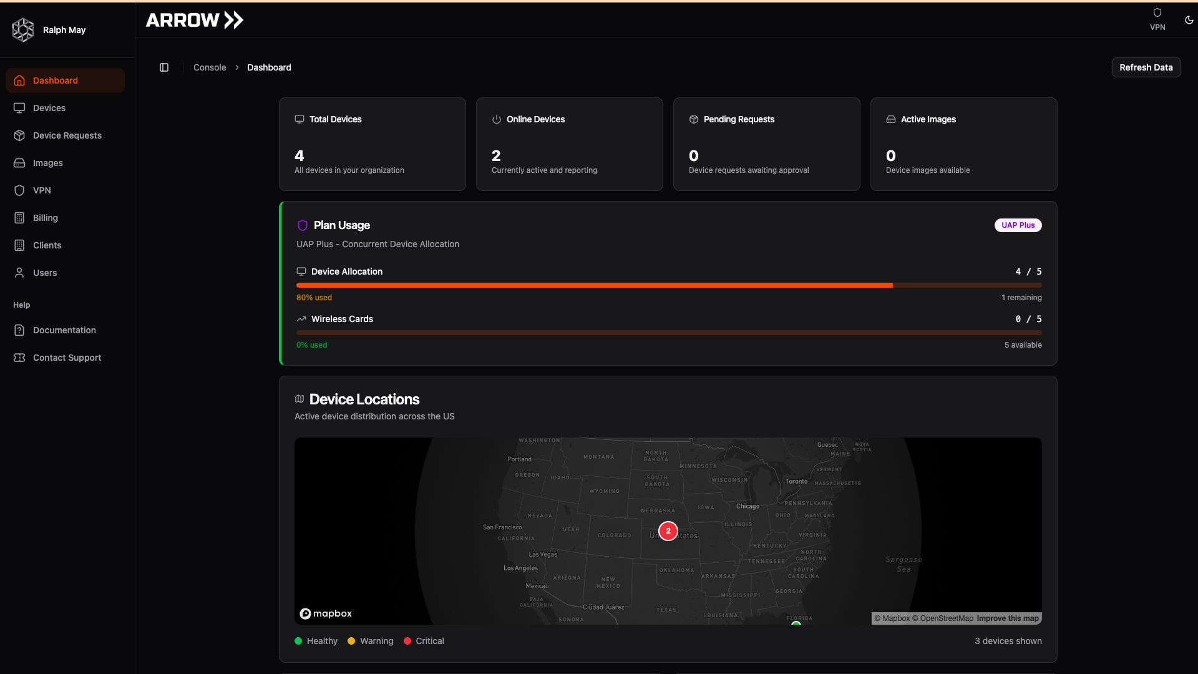Click Console in the breadcrumb
1198x674 pixels.
coord(210,67)
